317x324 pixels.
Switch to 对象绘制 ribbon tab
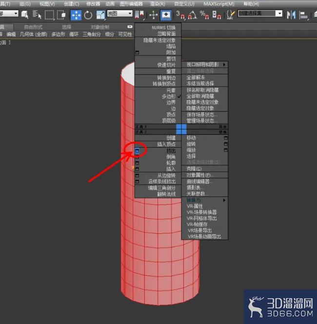[100, 27]
